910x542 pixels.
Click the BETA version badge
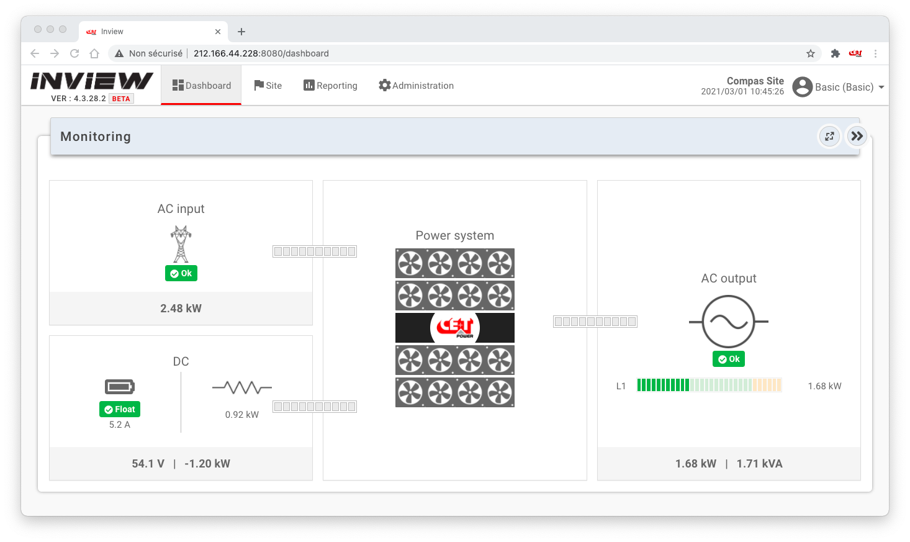point(121,99)
